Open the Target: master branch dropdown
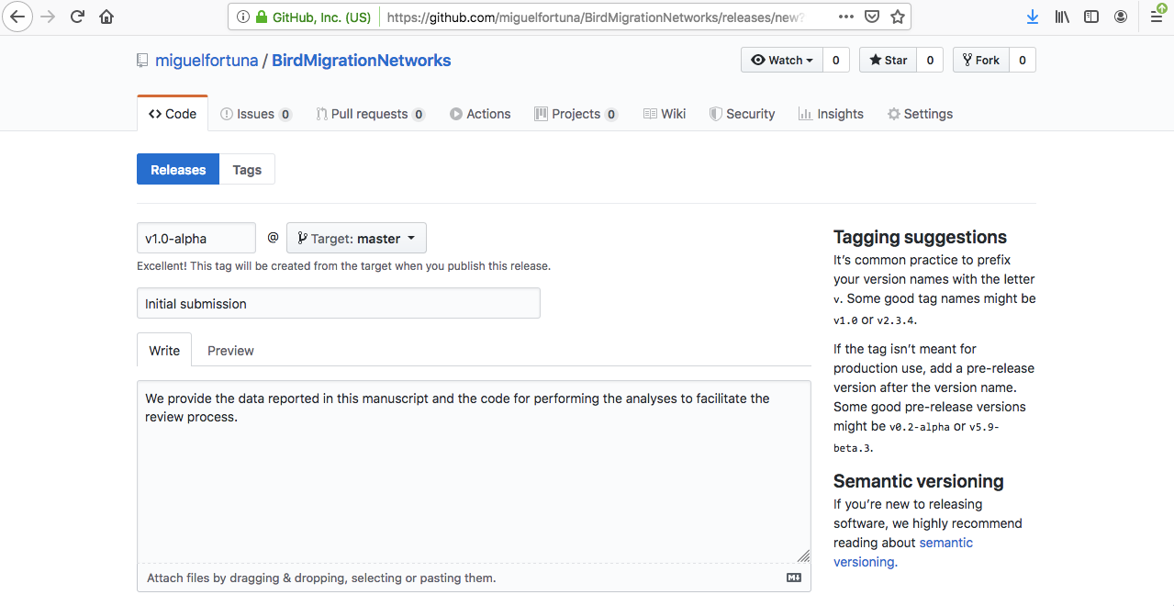This screenshot has width=1174, height=606. pyautogui.click(x=356, y=238)
